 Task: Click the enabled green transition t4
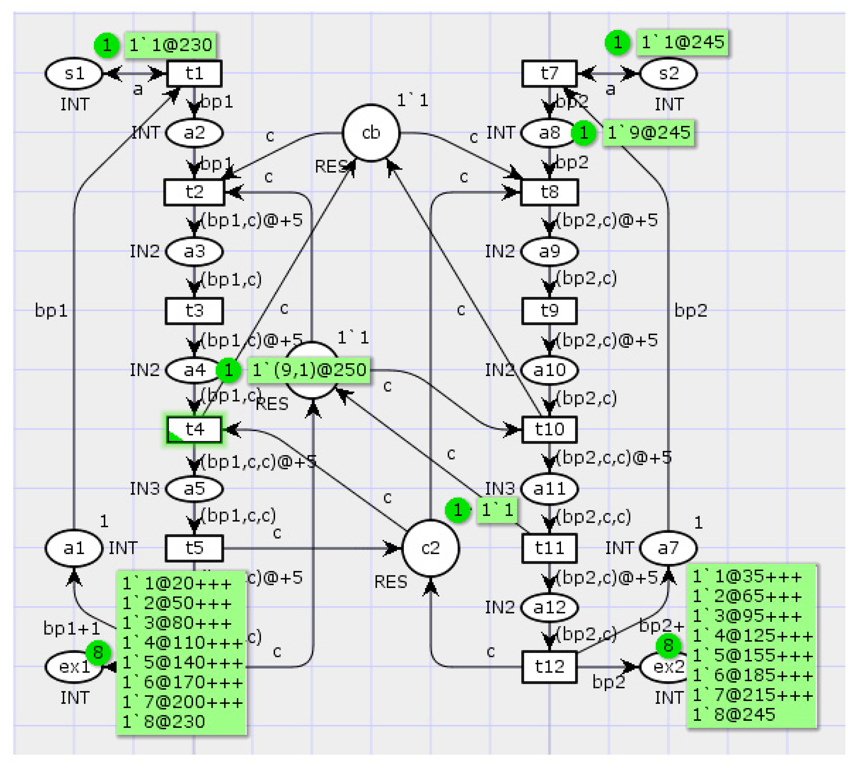194,429
